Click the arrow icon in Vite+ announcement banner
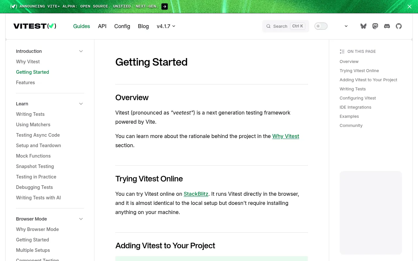This screenshot has height=261, width=418. click(x=165, y=7)
